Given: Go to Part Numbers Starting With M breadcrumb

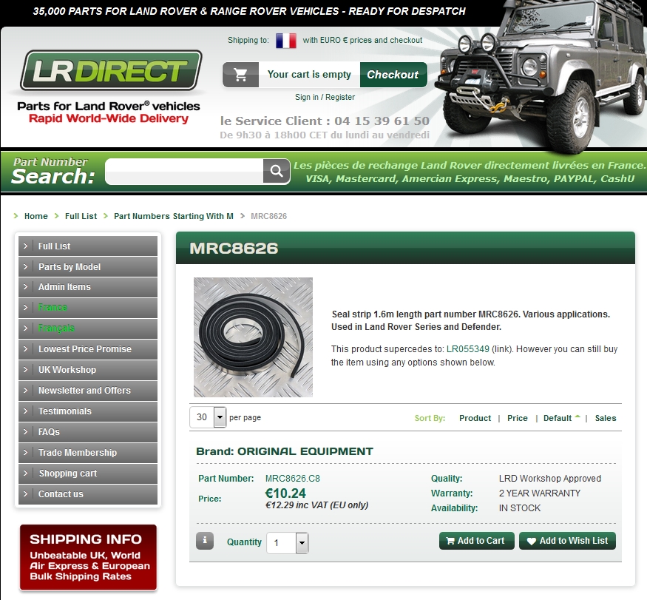Looking at the screenshot, I should [174, 216].
